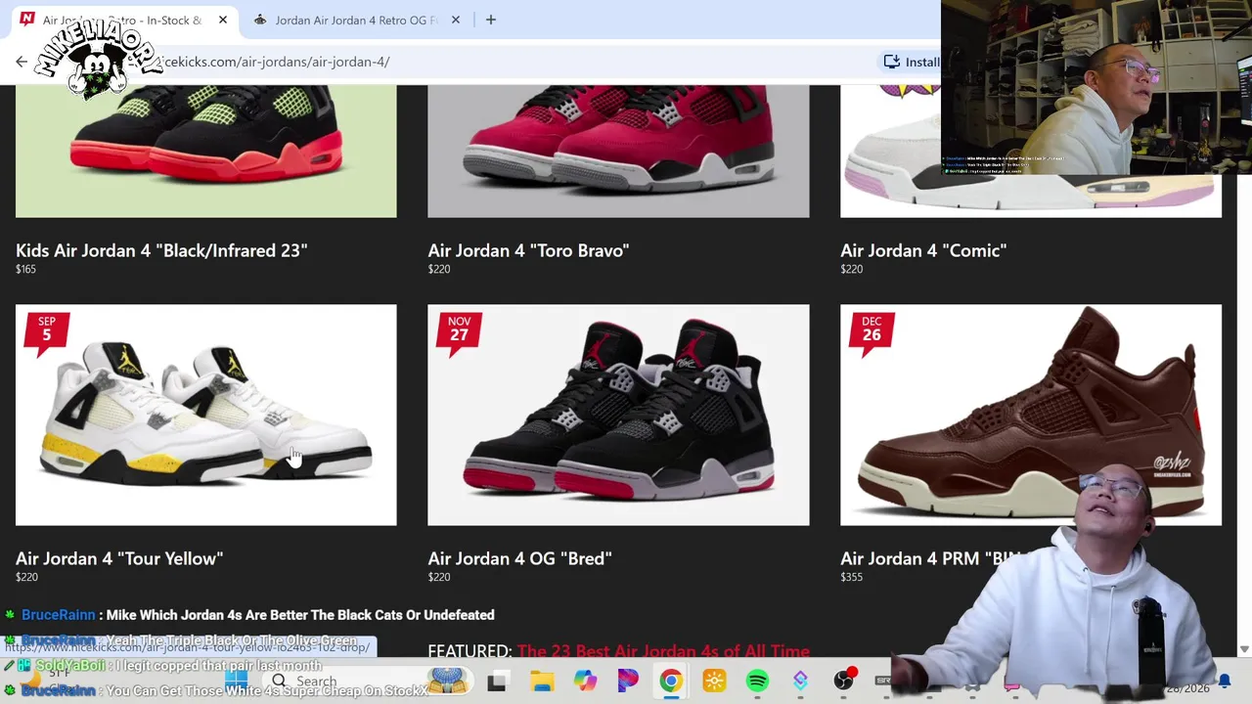1252x704 pixels.
Task: Click the $220 price under Tour Yellow
Action: 26,577
